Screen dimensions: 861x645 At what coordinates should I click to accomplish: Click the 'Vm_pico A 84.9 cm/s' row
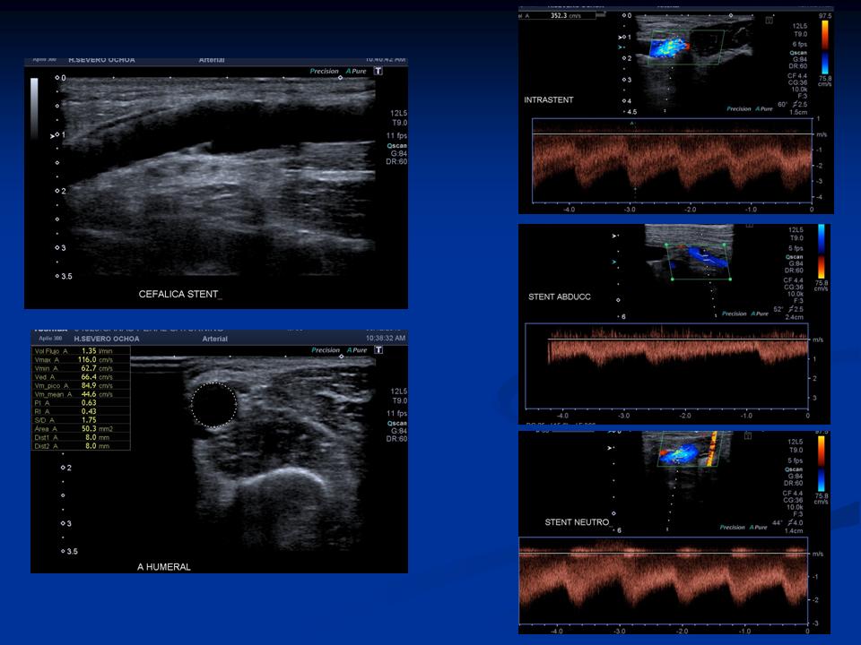[x=81, y=385]
